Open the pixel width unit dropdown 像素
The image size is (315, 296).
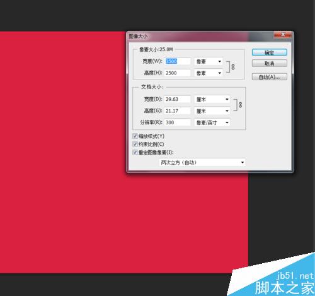[209, 61]
